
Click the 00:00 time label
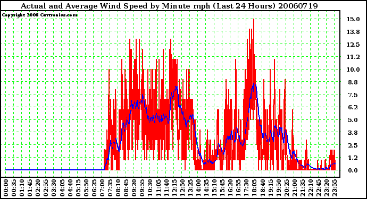(6, 188)
